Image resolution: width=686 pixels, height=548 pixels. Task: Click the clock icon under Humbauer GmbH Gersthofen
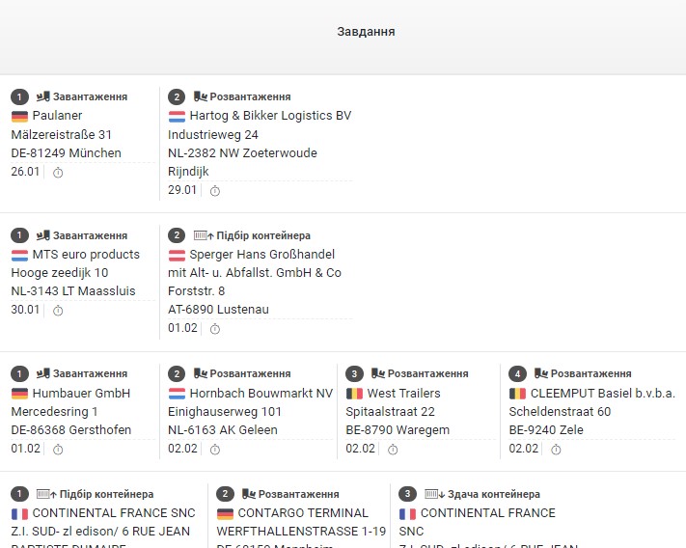pyautogui.click(x=58, y=450)
